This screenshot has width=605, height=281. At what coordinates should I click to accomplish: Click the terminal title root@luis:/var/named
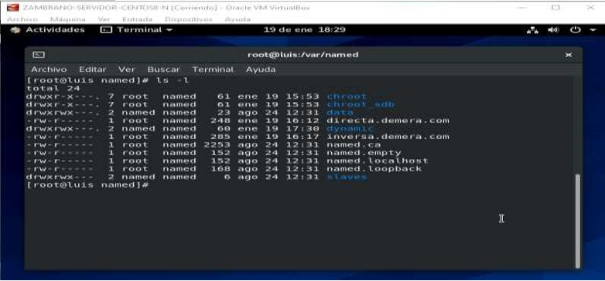click(302, 55)
